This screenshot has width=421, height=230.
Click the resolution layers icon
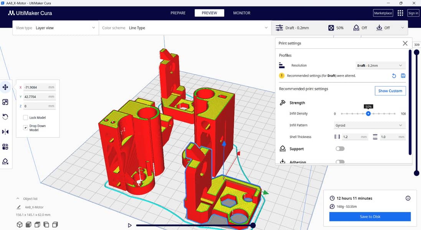(x=282, y=66)
